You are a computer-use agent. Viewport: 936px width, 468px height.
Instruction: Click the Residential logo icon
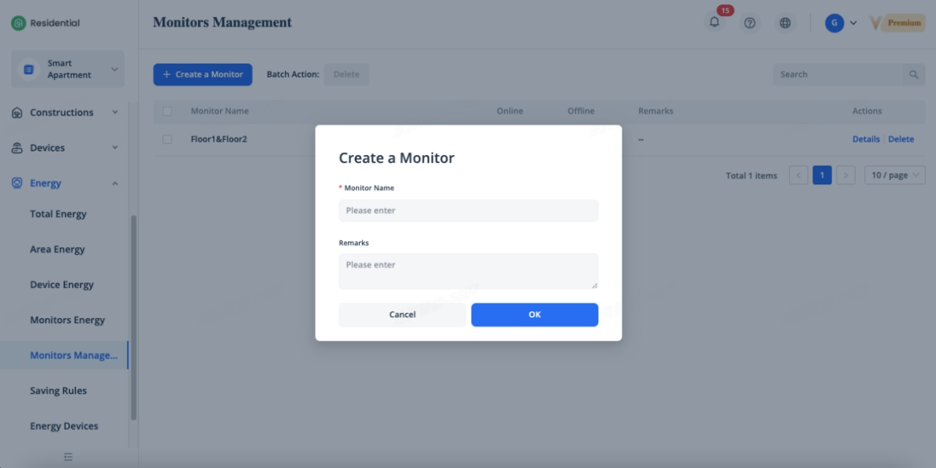point(18,23)
